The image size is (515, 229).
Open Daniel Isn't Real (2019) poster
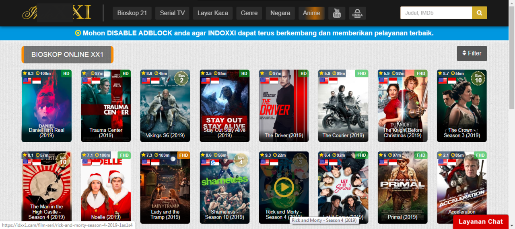coord(47,106)
